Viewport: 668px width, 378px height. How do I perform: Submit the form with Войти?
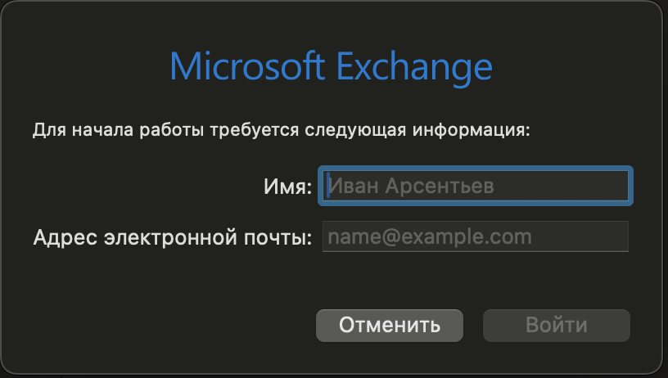[556, 325]
